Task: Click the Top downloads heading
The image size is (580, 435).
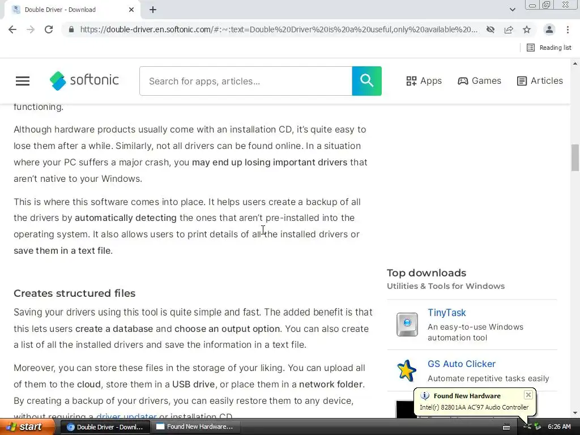Action: (x=427, y=273)
